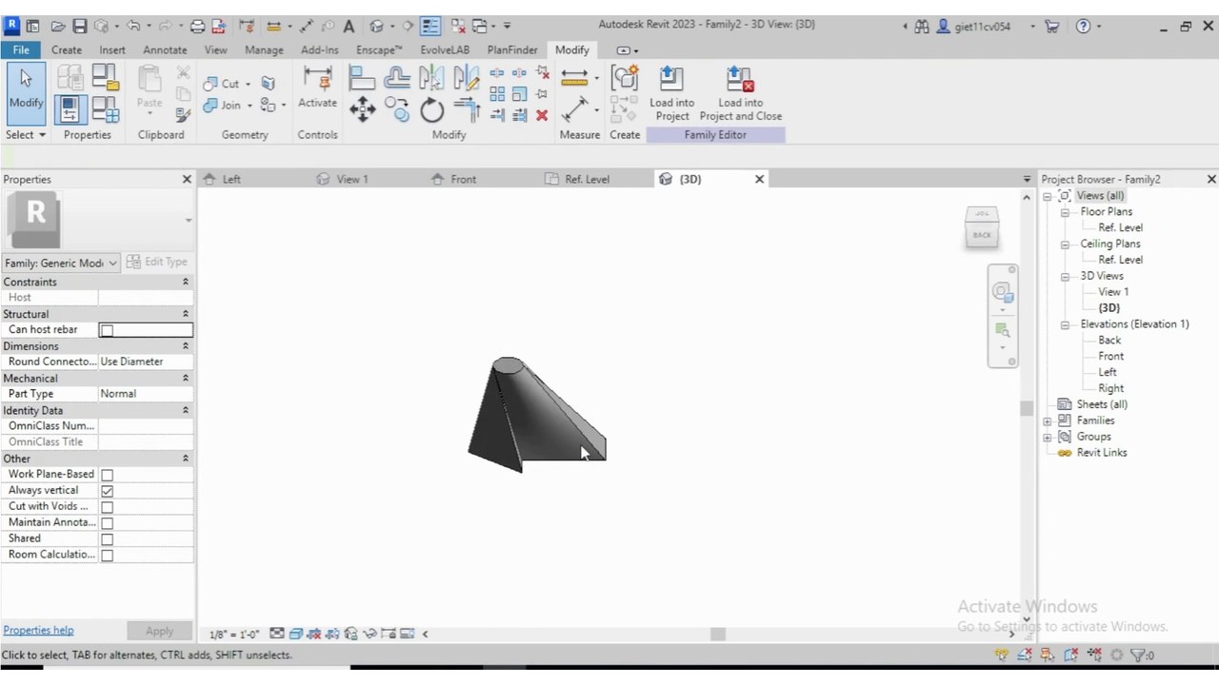Open the Insert ribbon tab
This screenshot has width=1219, height=685.
[x=111, y=49]
